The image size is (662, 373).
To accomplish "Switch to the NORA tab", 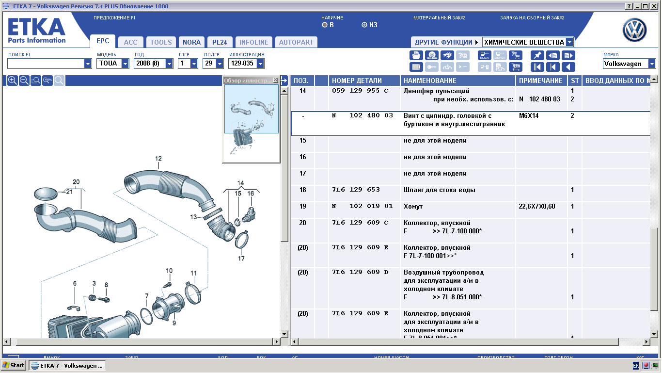I will tap(191, 42).
